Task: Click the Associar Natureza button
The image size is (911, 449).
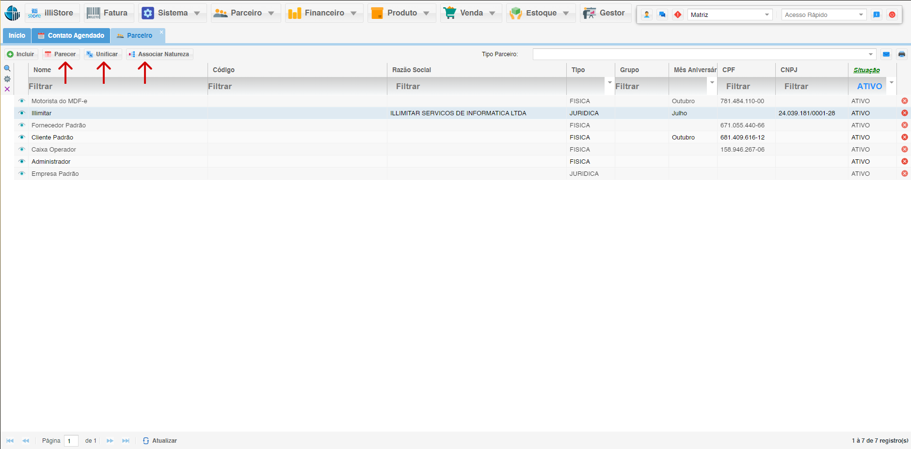Action: click(x=160, y=54)
